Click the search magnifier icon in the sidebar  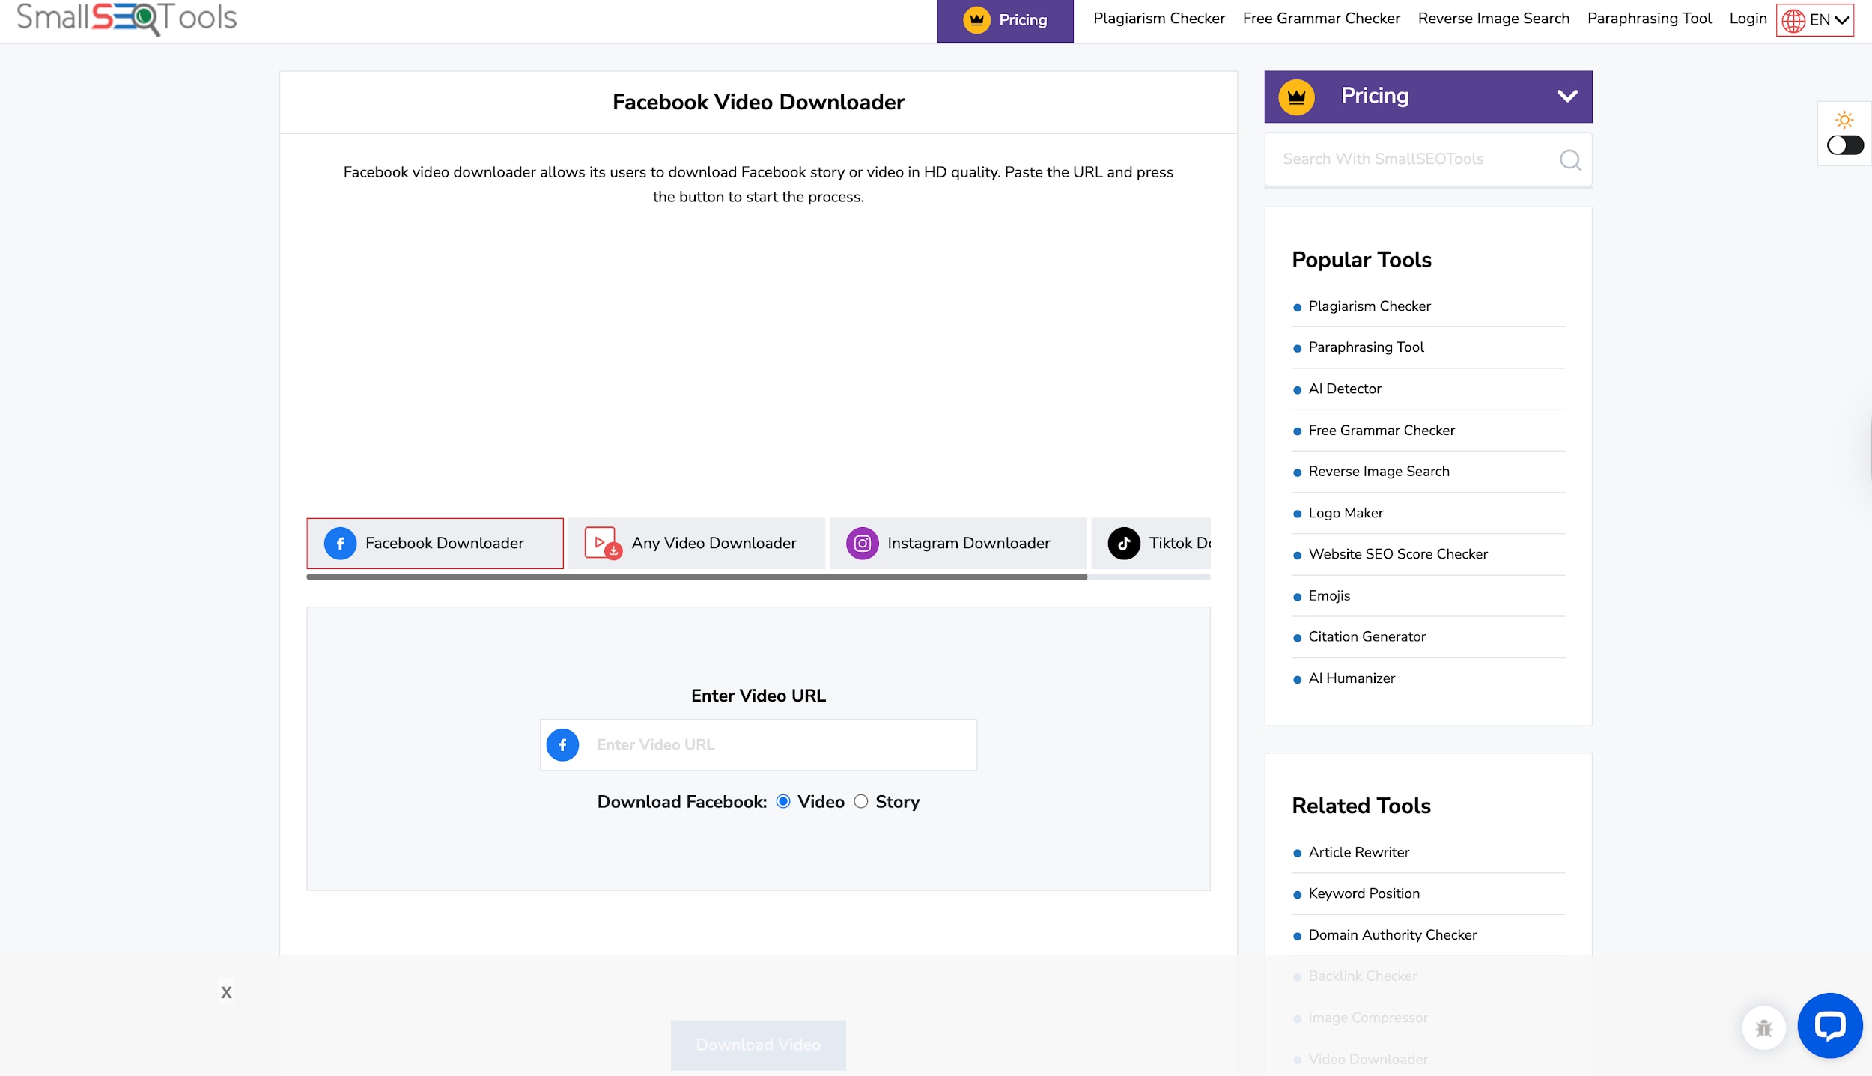[1570, 159]
